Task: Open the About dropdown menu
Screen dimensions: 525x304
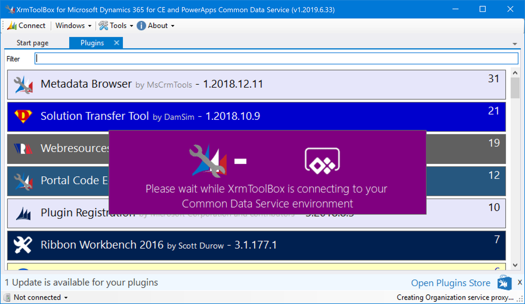Action: [x=156, y=25]
